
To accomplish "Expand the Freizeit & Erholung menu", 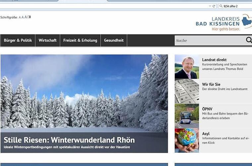I will [x=80, y=41].
